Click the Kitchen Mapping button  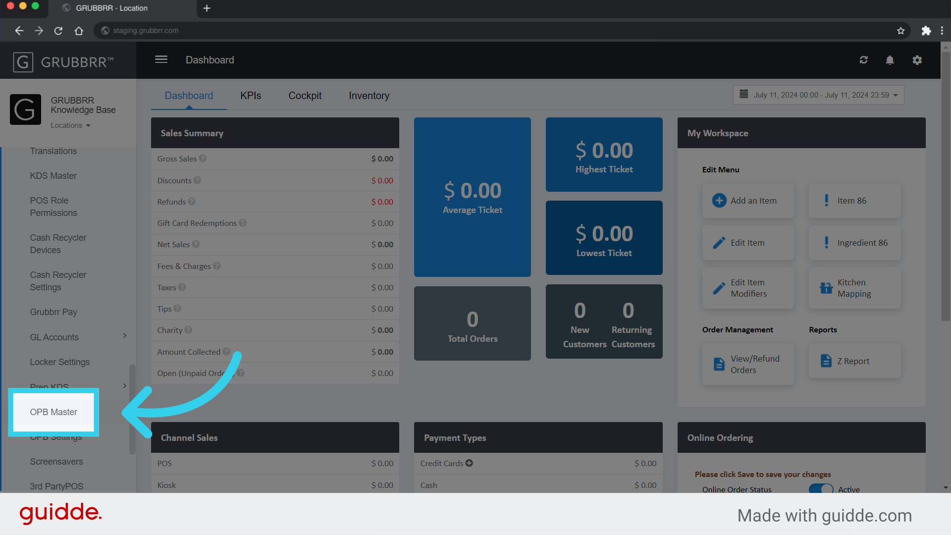click(855, 288)
